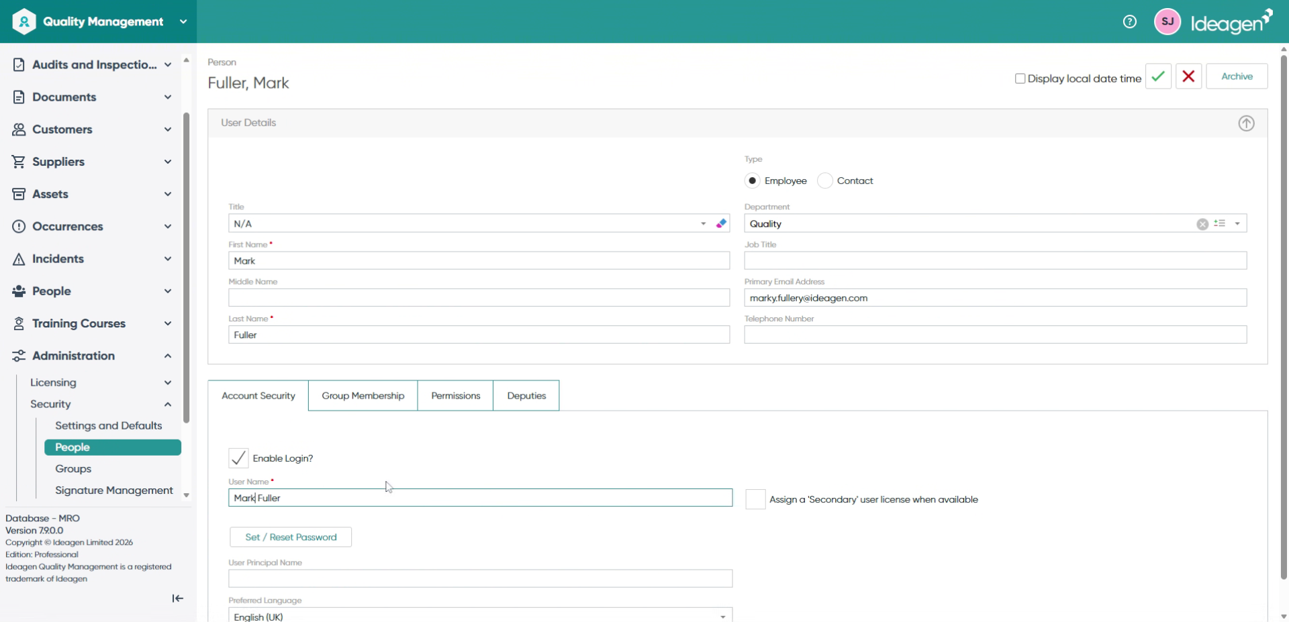Click Set / Reset Password button
The width and height of the screenshot is (1289, 622).
pos(291,537)
